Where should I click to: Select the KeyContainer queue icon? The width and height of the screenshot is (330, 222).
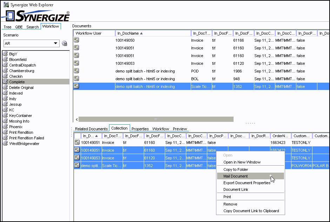click(x=5, y=116)
